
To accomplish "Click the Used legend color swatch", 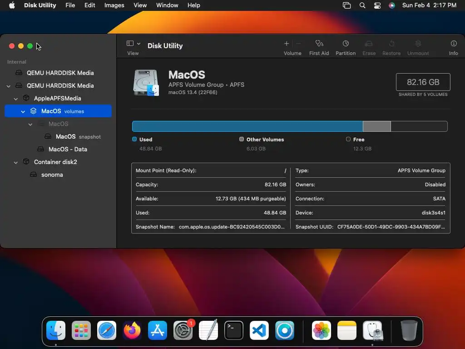I will pyautogui.click(x=134, y=139).
